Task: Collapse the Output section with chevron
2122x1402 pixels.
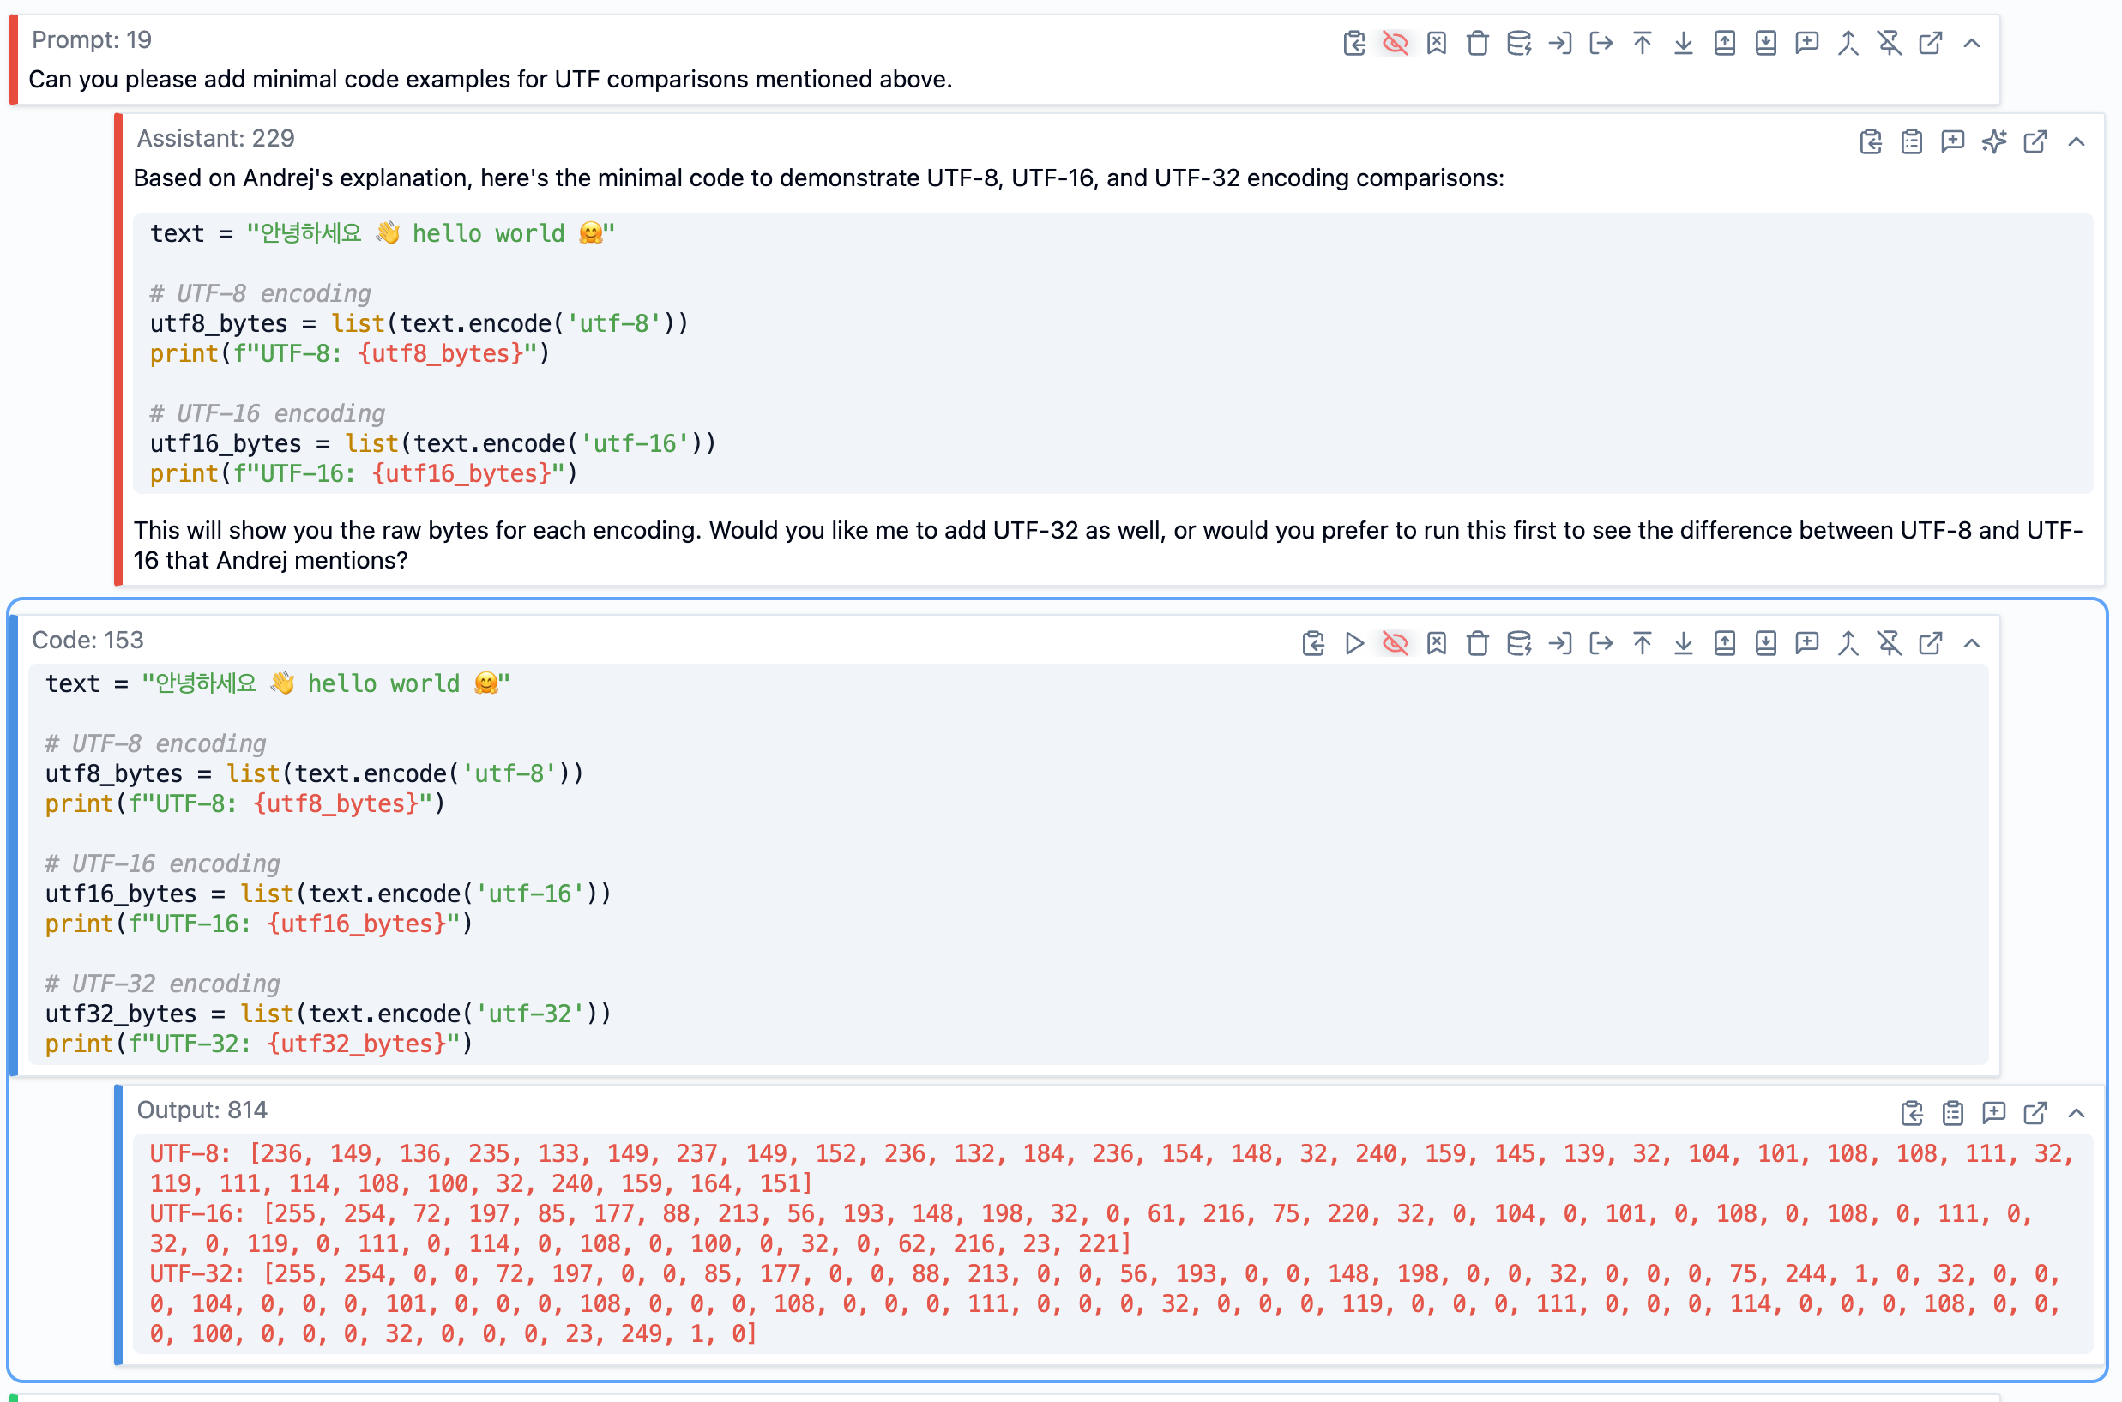Action: (2076, 1112)
